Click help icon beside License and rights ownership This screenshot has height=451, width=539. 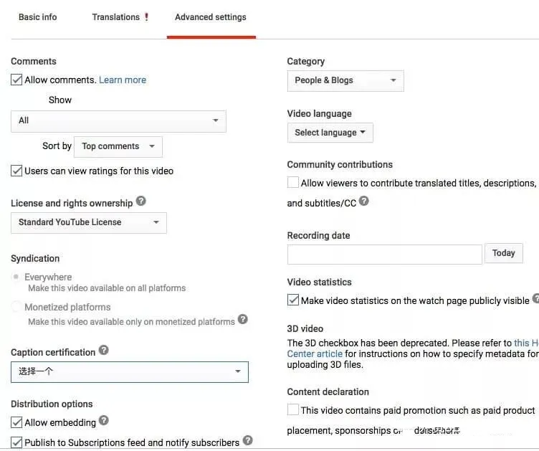pyautogui.click(x=141, y=201)
